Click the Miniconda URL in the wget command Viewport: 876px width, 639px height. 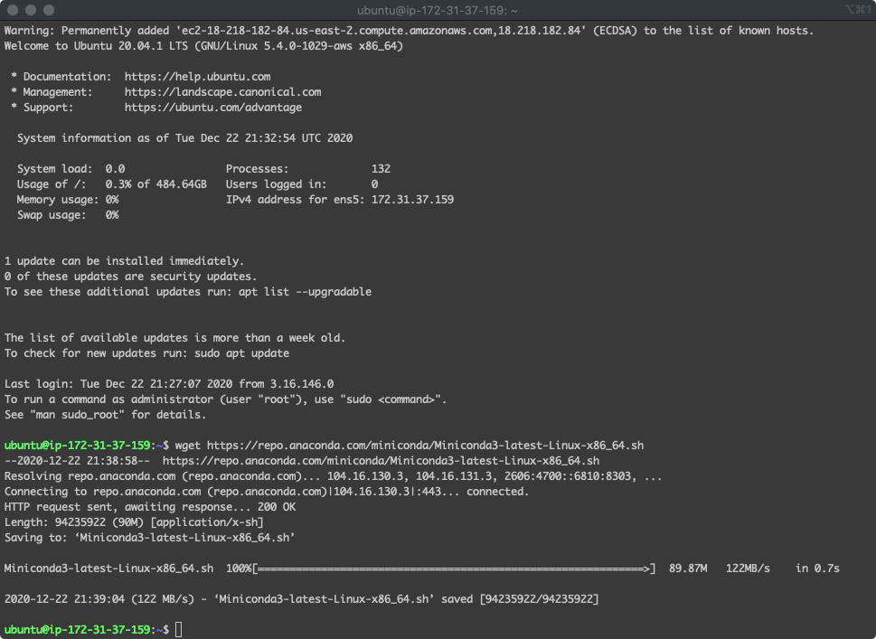click(425, 446)
